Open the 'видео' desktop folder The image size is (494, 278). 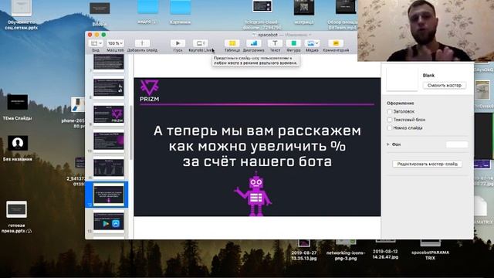(x=147, y=12)
